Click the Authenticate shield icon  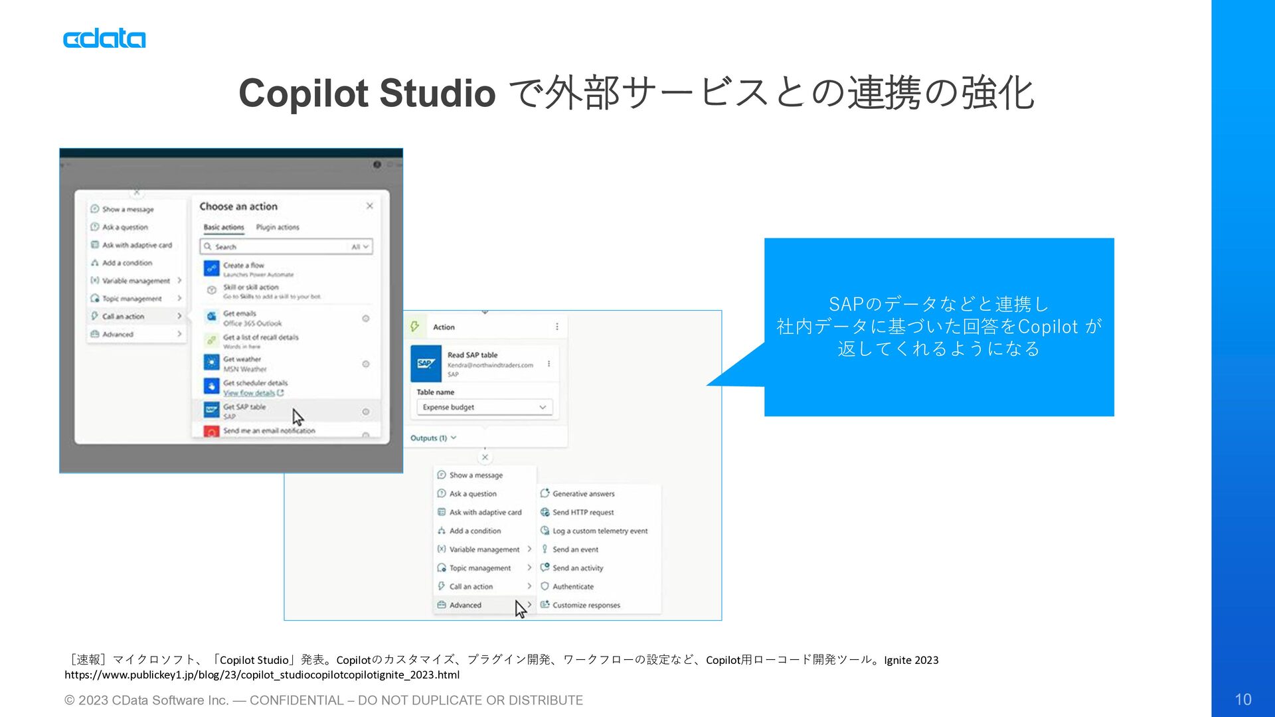pos(545,586)
